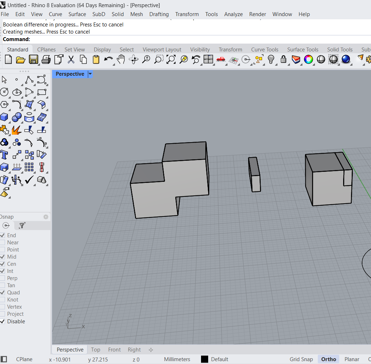Open the Perspective viewport dropdown arrow
Image resolution: width=371 pixels, height=364 pixels.
tap(90, 74)
